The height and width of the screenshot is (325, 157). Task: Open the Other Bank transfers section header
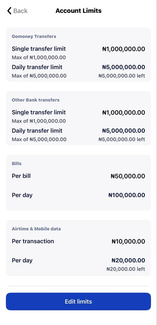click(36, 100)
